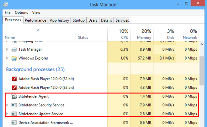The width and height of the screenshot is (207, 127).
Task: Select the Bitdefender Update Service process
Action: pyautogui.click(x=41, y=114)
